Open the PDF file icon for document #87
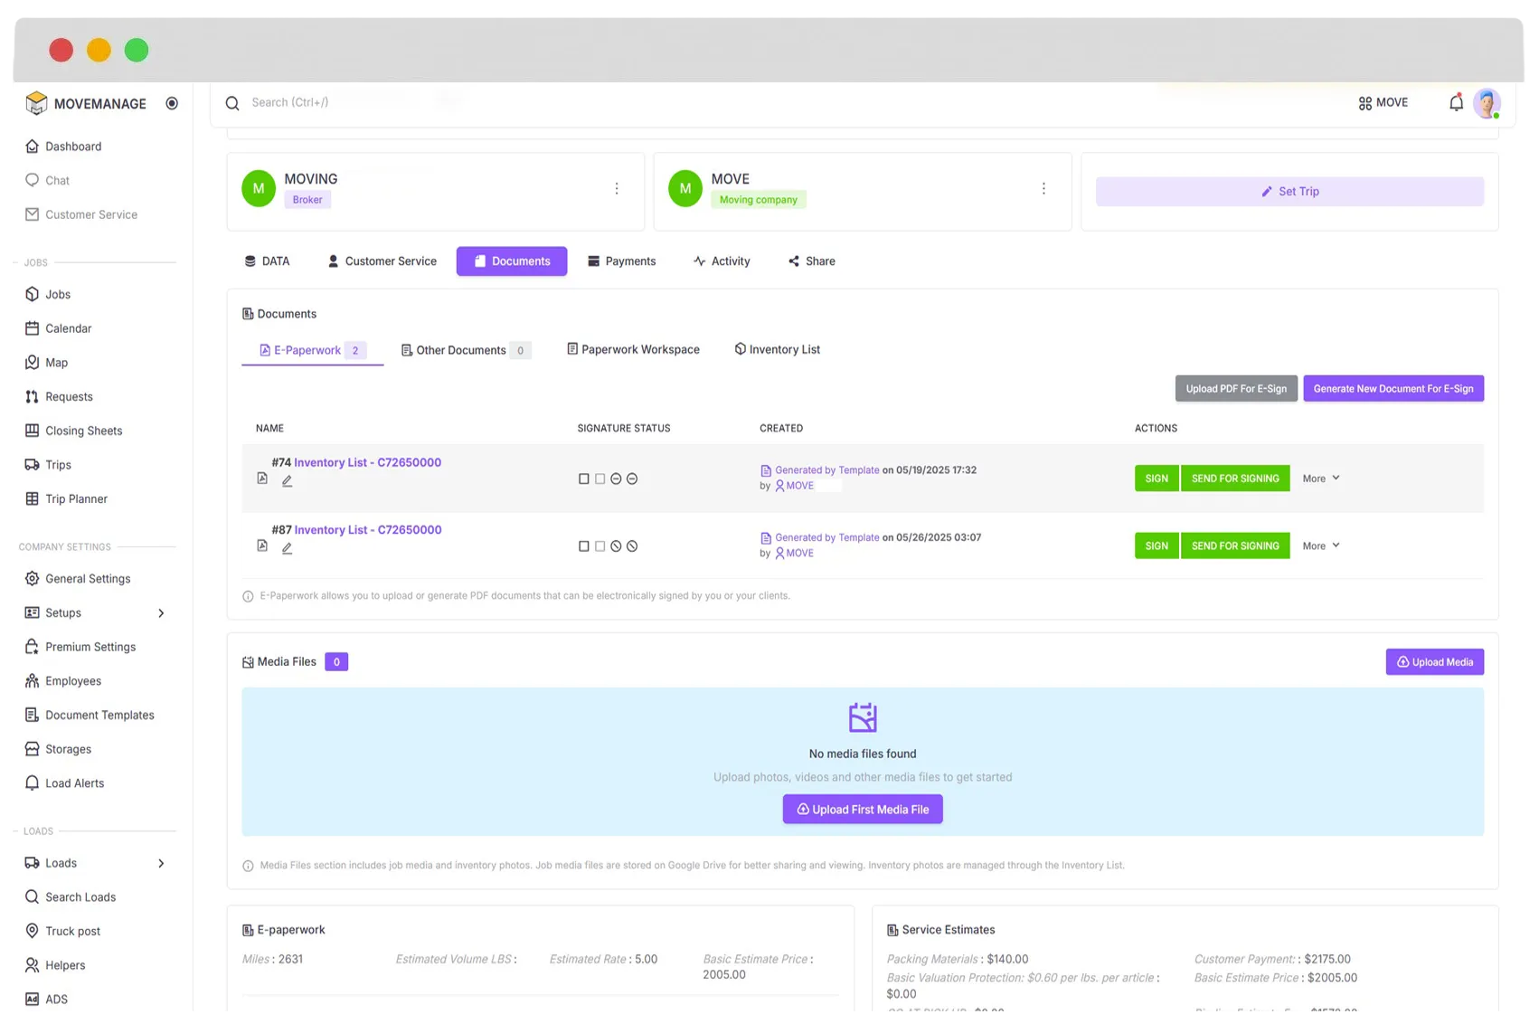 (x=261, y=545)
